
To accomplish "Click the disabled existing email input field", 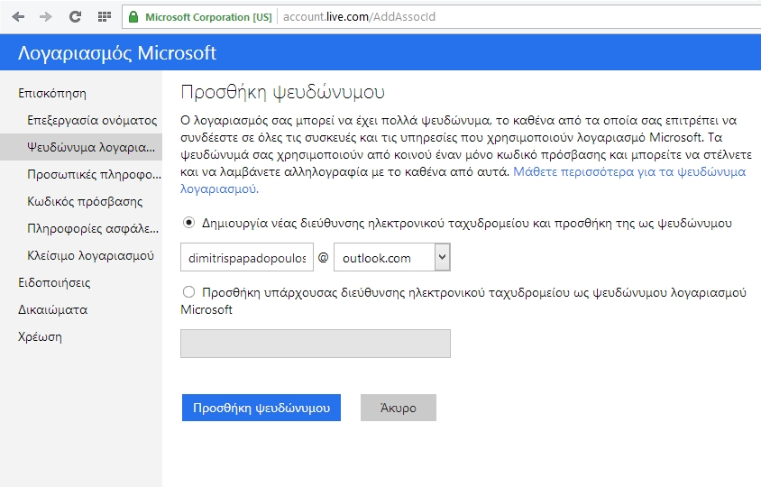I will click(x=316, y=344).
